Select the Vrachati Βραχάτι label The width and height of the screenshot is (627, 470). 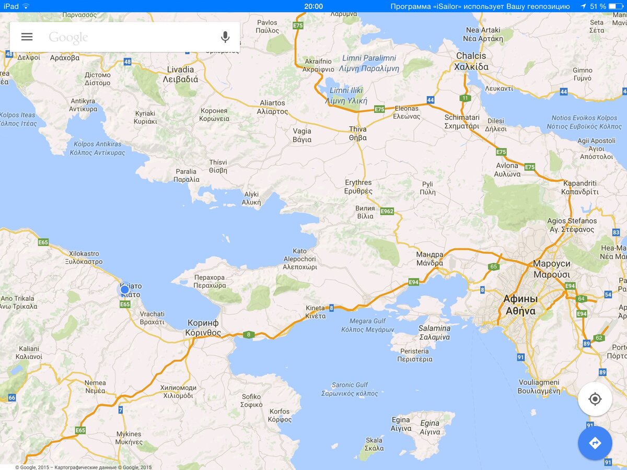coord(152,318)
